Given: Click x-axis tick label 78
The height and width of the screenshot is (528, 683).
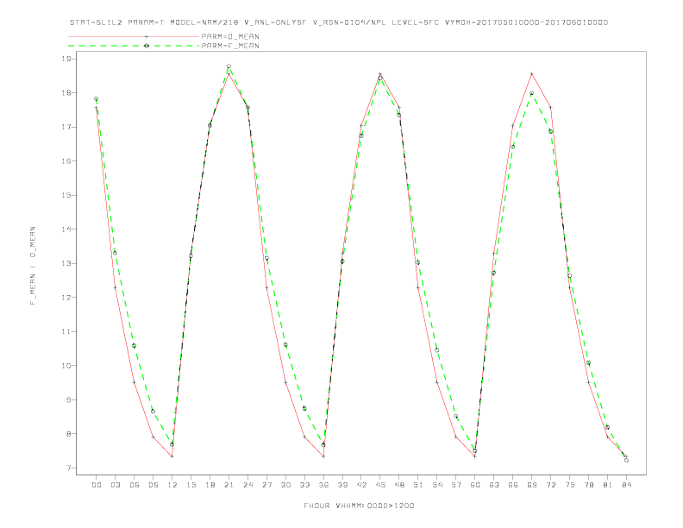Looking at the screenshot, I should click(588, 485).
